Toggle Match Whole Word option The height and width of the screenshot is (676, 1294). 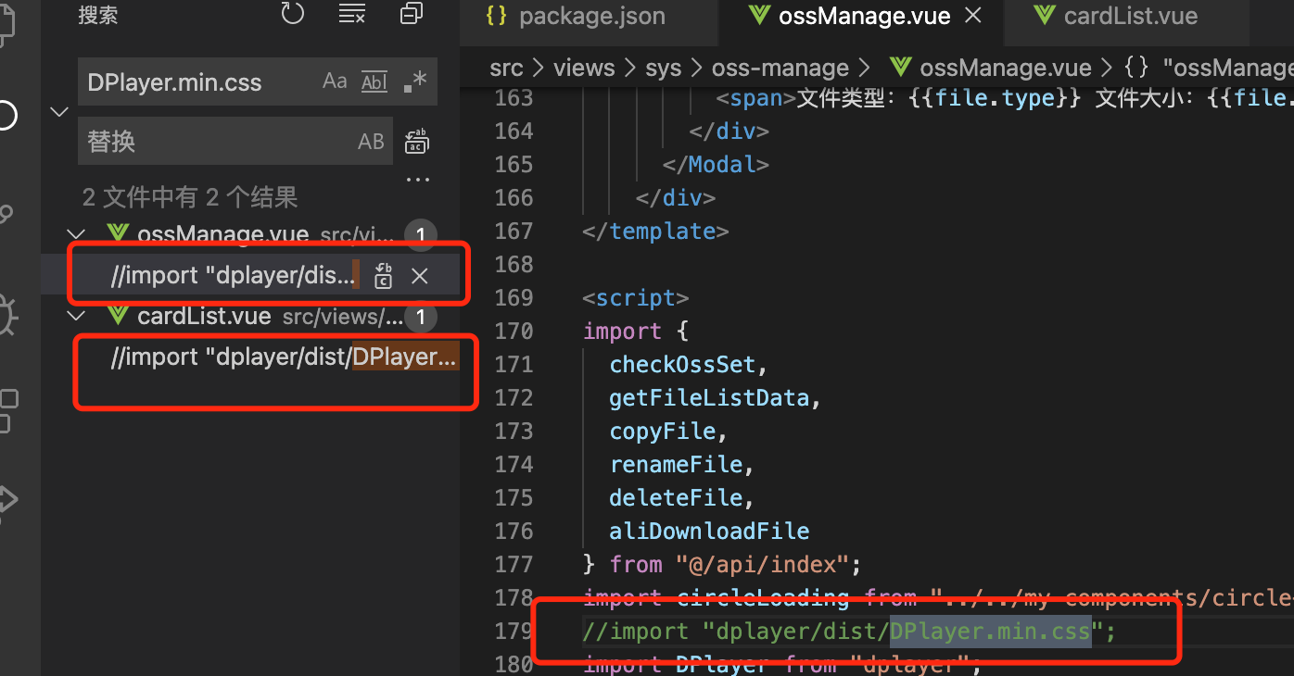(x=374, y=81)
